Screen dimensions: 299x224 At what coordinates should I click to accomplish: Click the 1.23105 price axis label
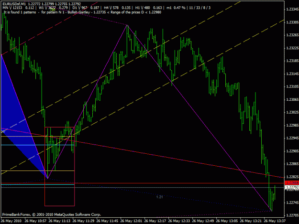292,86
